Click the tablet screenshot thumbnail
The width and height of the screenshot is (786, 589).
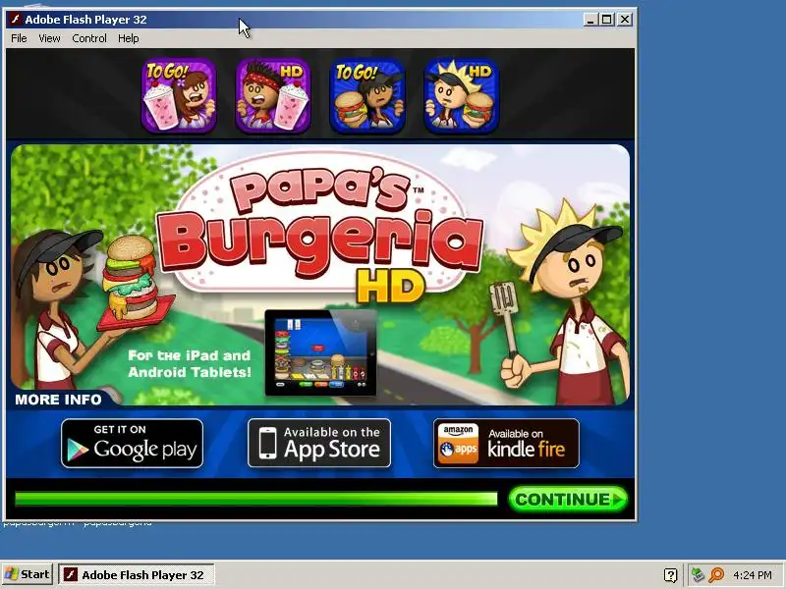click(x=321, y=353)
